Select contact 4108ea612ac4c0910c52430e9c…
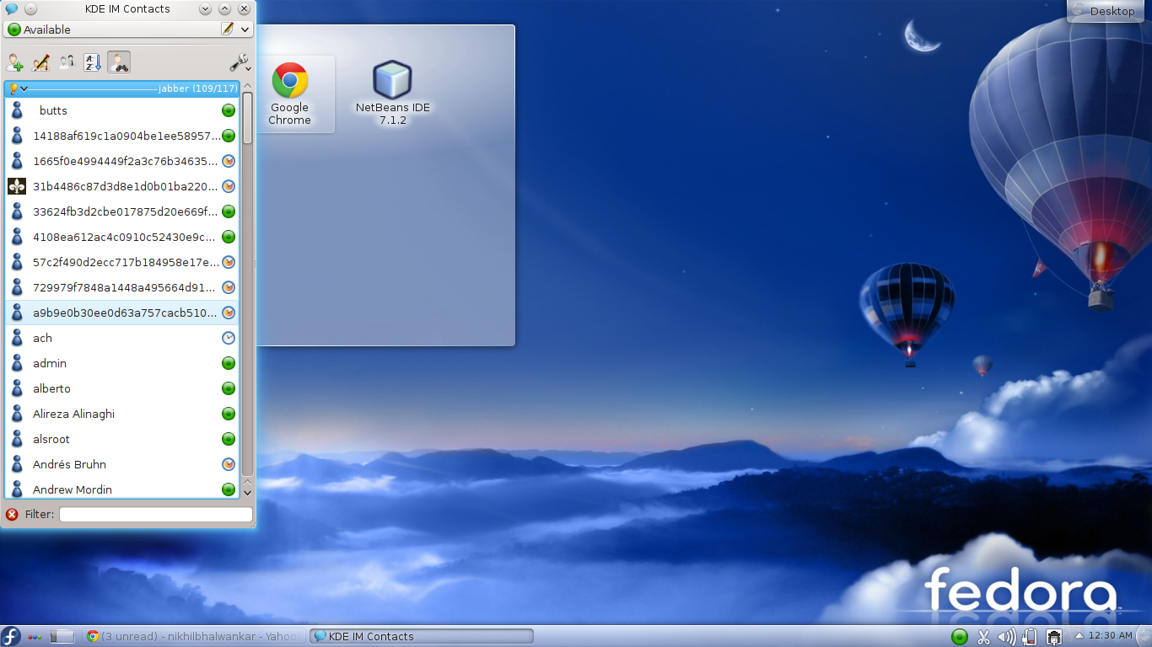Viewport: 1152px width, 647px height. 122,237
